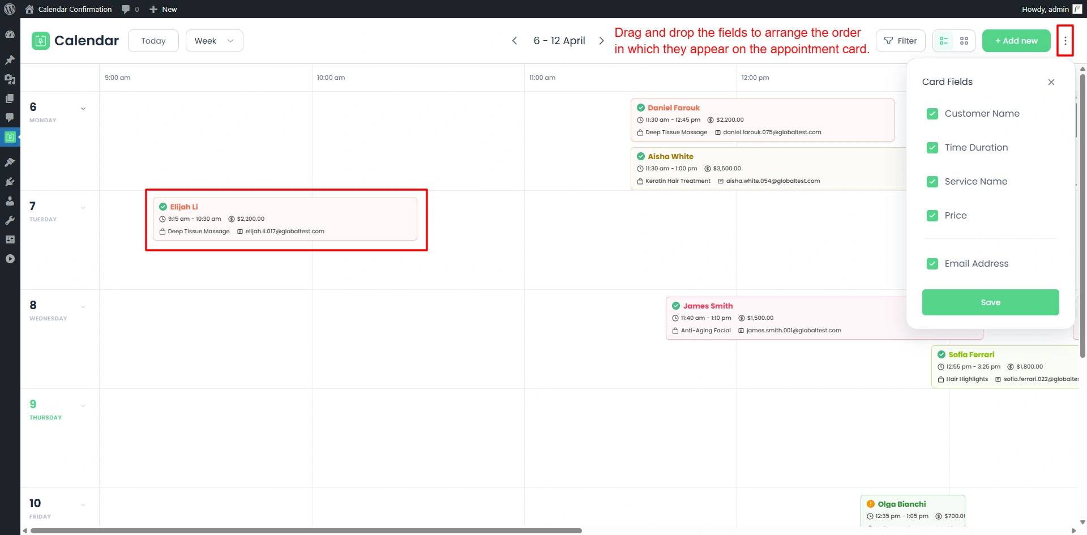Screen dimensions: 1087x535
Task: Switch to list view of appointments
Action: coord(943,40)
